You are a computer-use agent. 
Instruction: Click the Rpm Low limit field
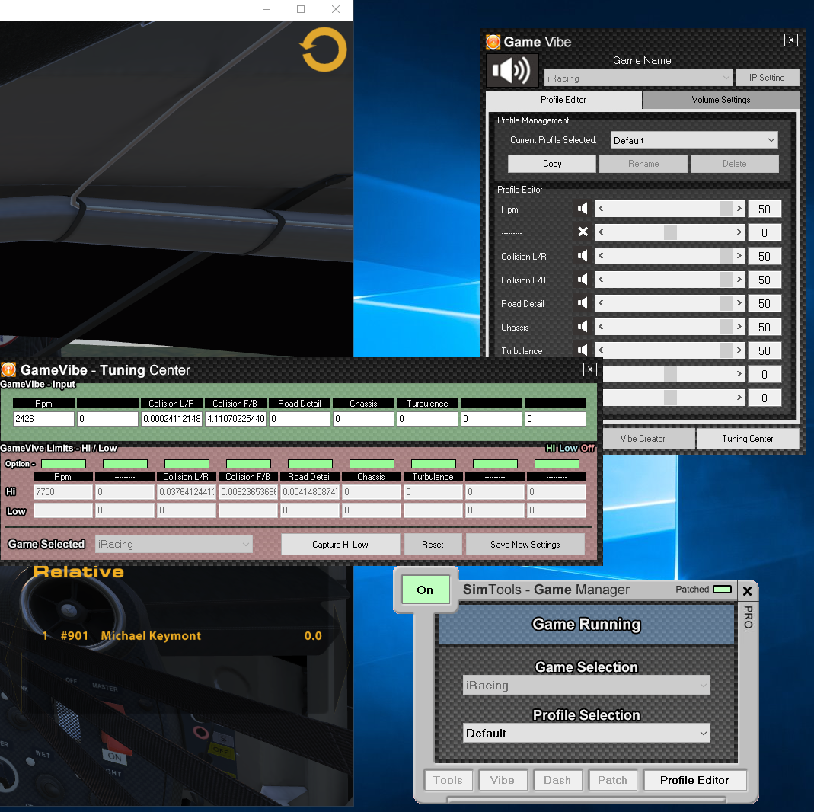tap(63, 510)
